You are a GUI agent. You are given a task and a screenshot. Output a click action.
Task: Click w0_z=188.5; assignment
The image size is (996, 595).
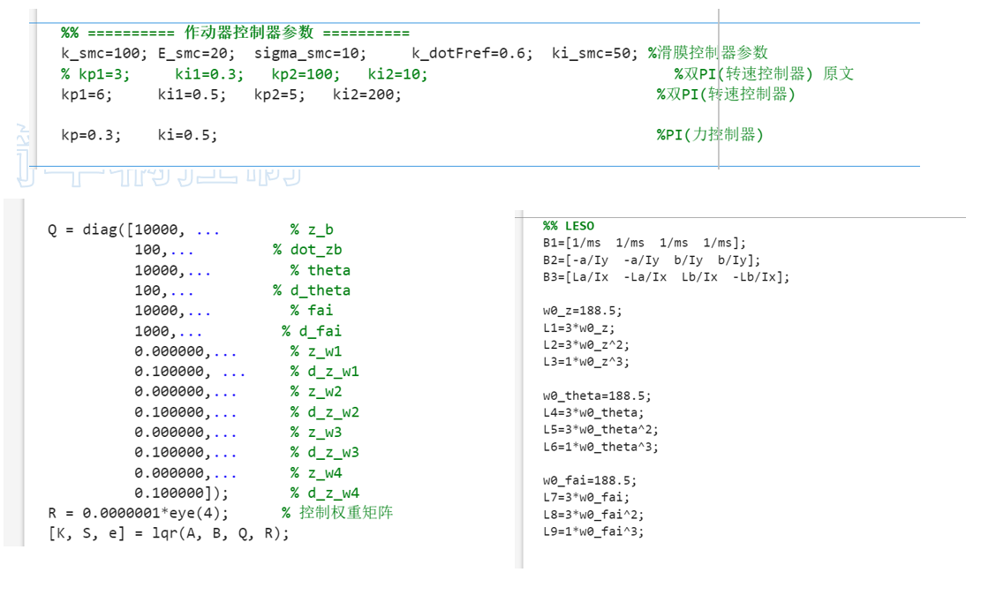click(x=583, y=311)
